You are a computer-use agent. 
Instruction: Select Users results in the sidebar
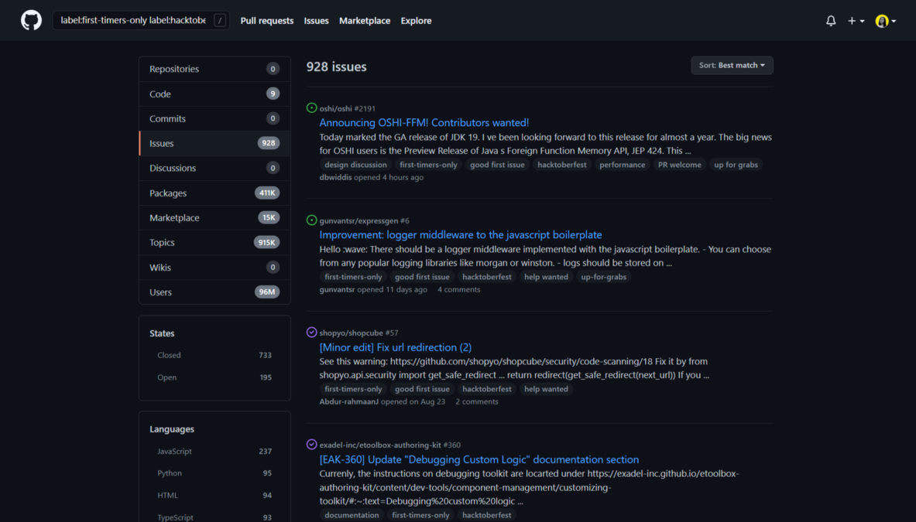click(214, 292)
